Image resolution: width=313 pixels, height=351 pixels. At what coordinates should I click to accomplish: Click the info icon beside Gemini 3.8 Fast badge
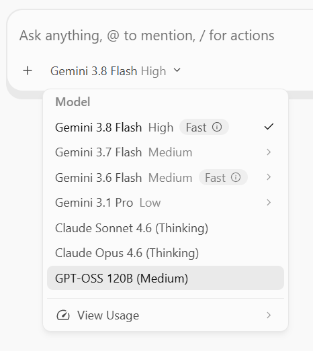coord(217,127)
